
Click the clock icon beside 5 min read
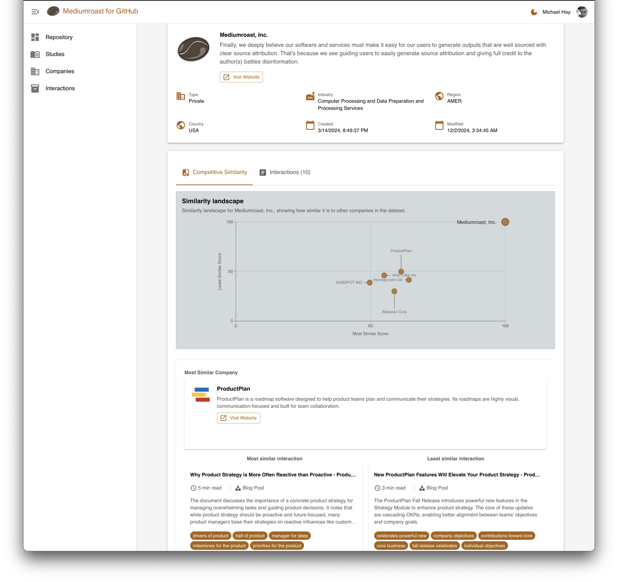click(193, 488)
